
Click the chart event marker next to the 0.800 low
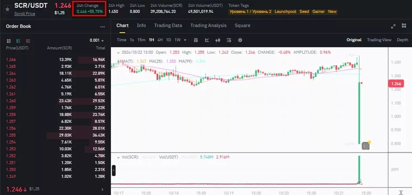(366, 146)
